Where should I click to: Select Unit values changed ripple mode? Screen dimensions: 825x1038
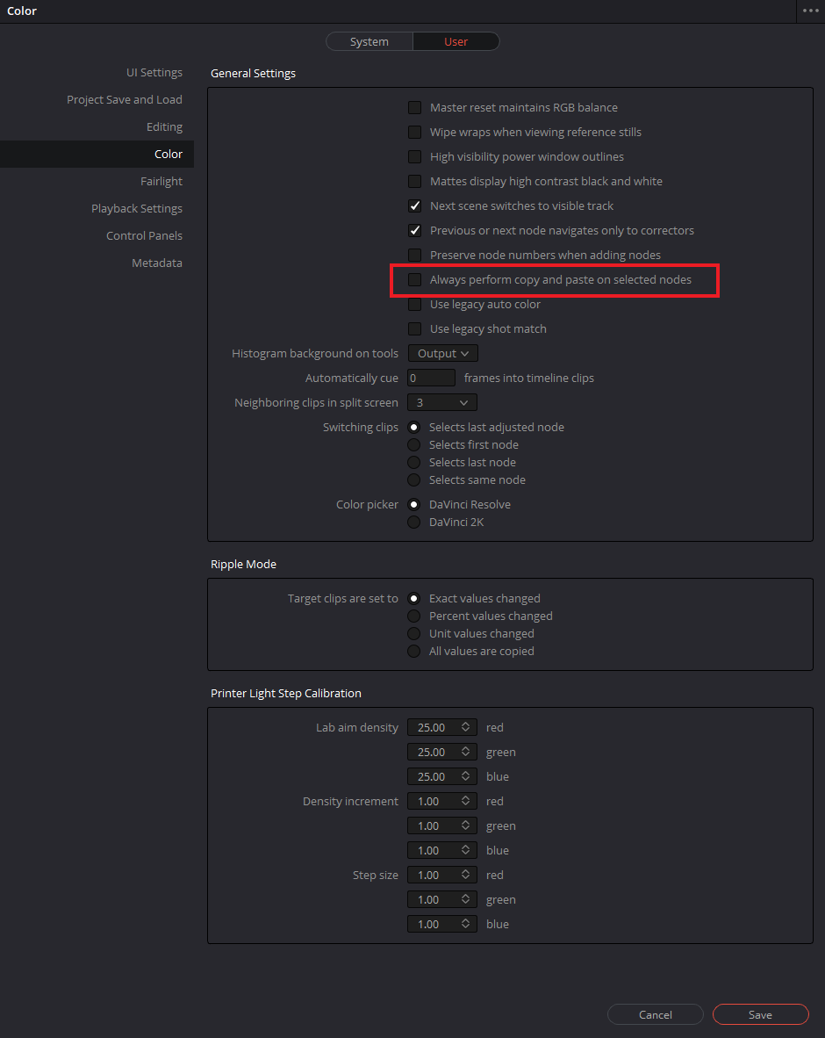pyautogui.click(x=414, y=633)
